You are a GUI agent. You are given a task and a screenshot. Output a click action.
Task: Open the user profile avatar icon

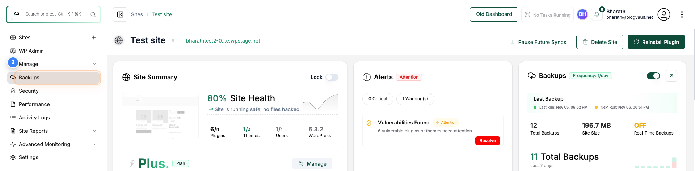[664, 14]
